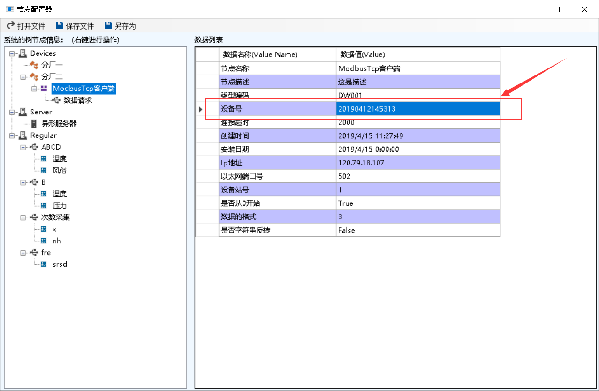Click the 是否从0开始 value True
The height and width of the screenshot is (391, 599).
(418, 203)
